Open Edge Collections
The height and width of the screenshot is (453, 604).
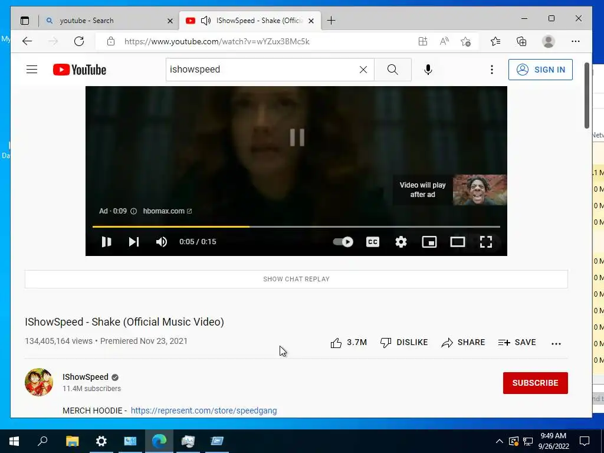point(521,41)
